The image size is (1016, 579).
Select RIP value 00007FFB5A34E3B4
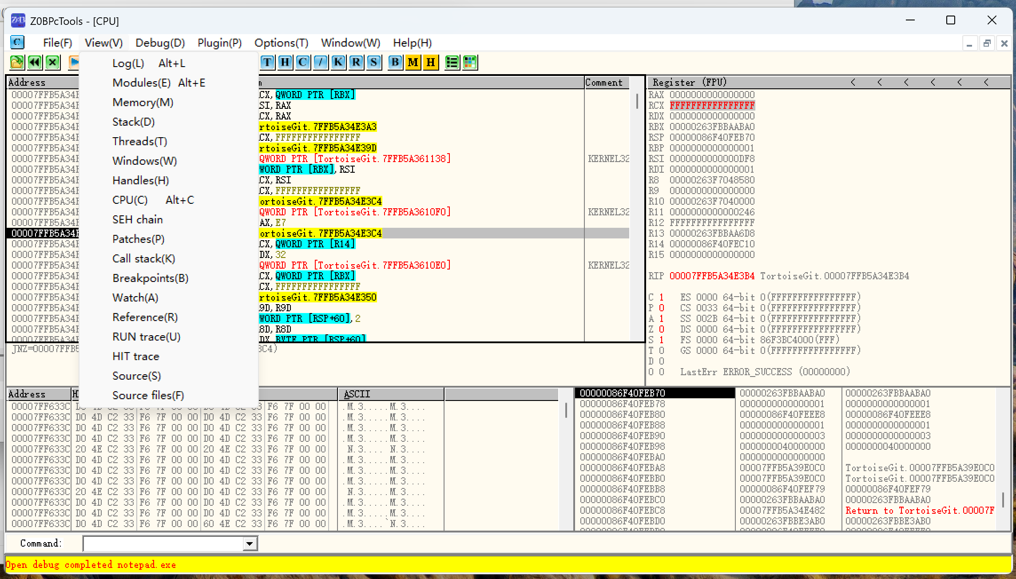click(712, 276)
